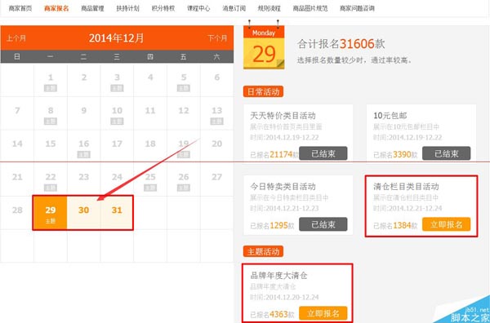Screen dimensions: 490x323
Task: Click the 主题 tag under December 8
Action: click(51, 122)
